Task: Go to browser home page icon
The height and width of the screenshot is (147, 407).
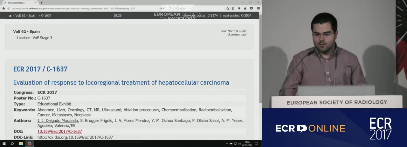Action: click(x=245, y=8)
